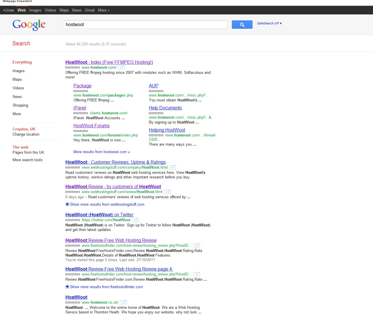Open Maps in the top bar

64,10
